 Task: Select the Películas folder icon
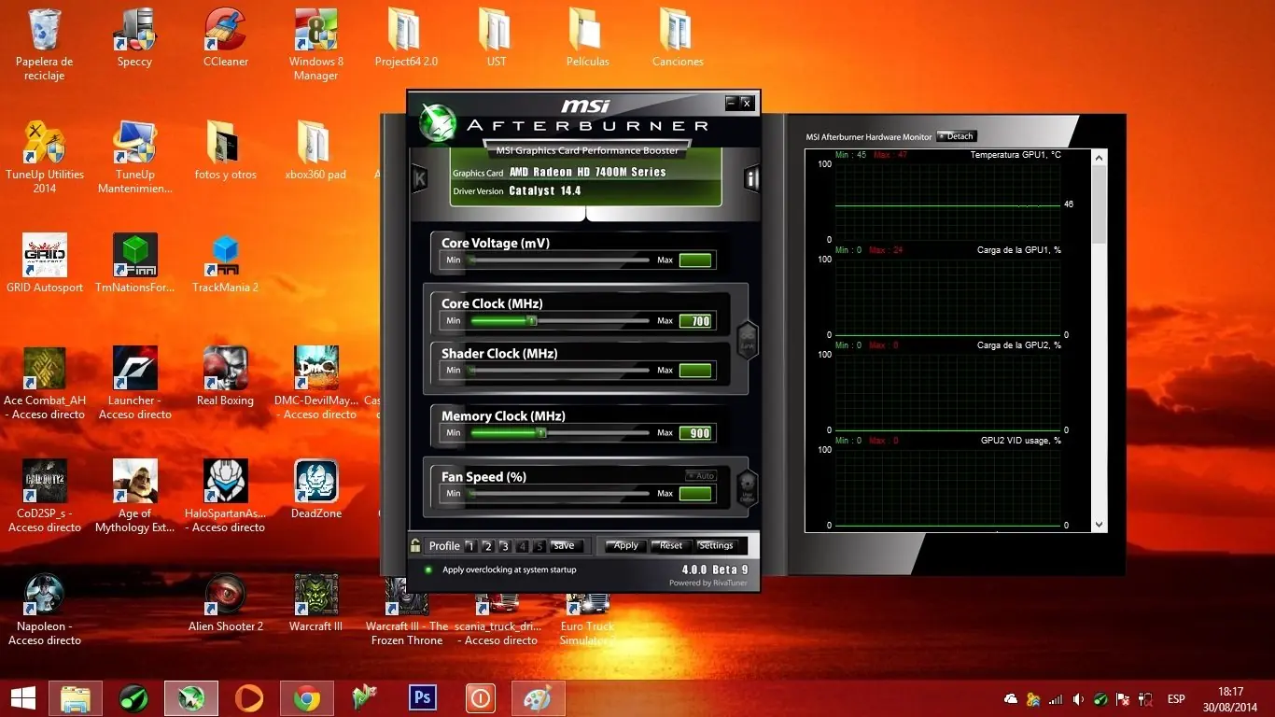(x=587, y=37)
